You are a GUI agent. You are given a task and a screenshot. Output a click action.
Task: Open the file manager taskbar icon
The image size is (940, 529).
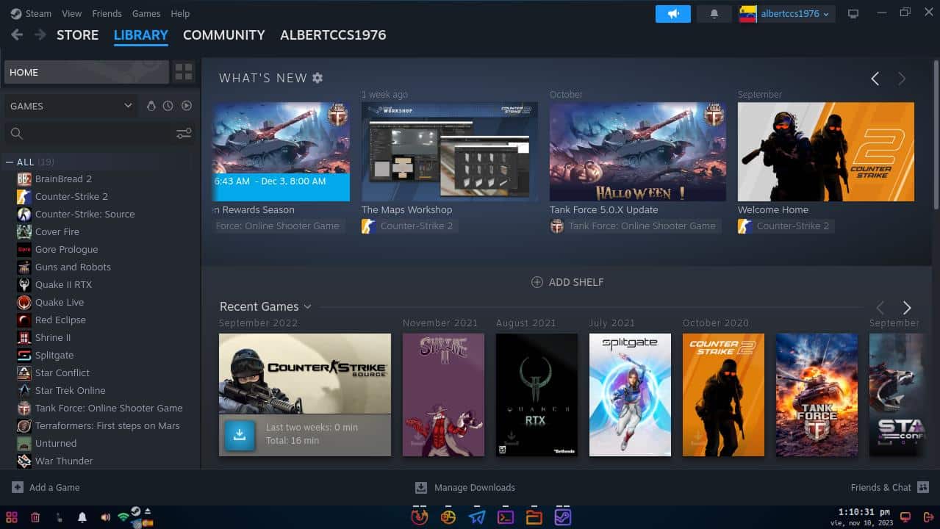click(534, 517)
